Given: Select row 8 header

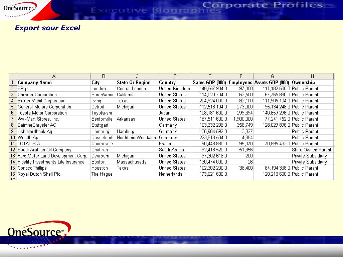Looking at the screenshot, I should click(13, 125).
